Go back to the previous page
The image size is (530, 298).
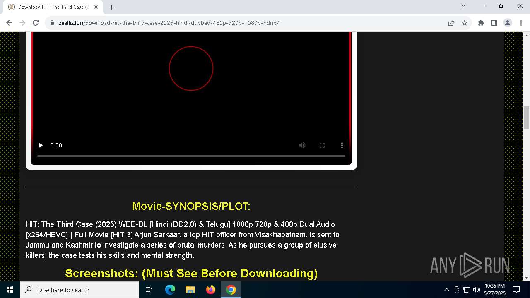(9, 23)
